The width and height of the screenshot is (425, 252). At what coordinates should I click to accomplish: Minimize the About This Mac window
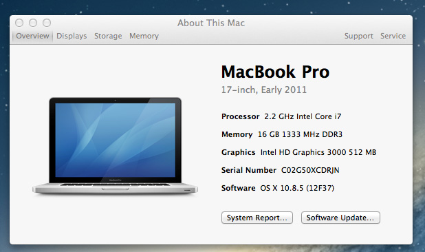click(33, 23)
